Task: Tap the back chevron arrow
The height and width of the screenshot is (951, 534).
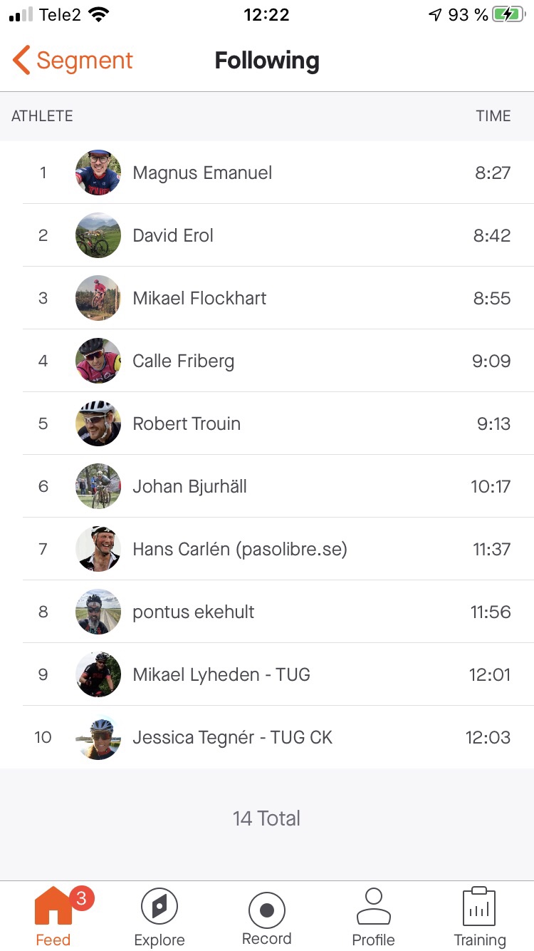Action: [x=21, y=61]
